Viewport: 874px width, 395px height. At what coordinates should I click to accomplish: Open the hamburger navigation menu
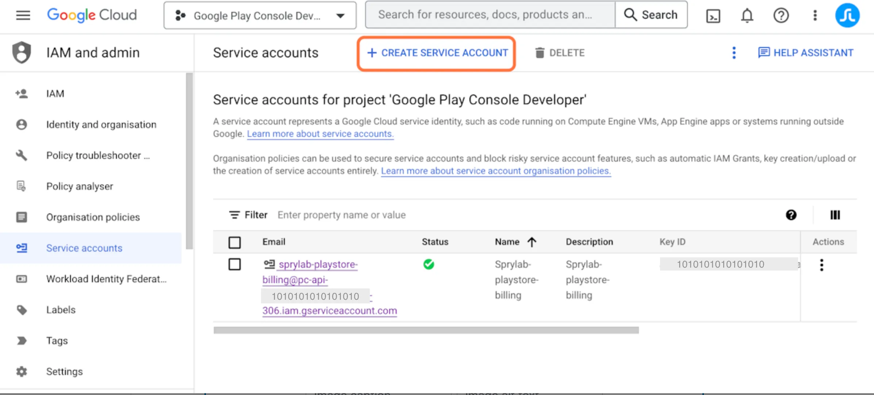23,15
